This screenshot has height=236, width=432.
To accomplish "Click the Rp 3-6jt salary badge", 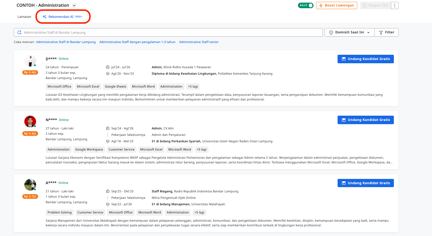I will point(30,134).
